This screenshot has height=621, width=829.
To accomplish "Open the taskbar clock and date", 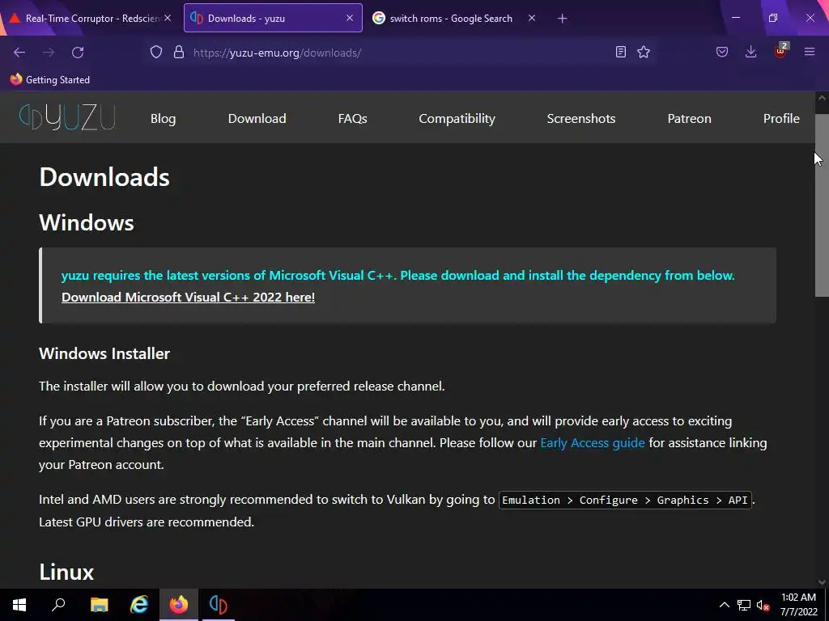I will (x=798, y=605).
